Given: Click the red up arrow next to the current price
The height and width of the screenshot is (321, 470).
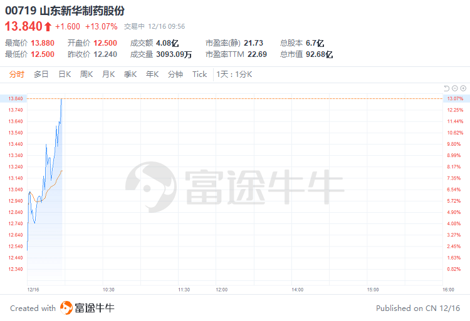Looking at the screenshot, I should coord(48,27).
